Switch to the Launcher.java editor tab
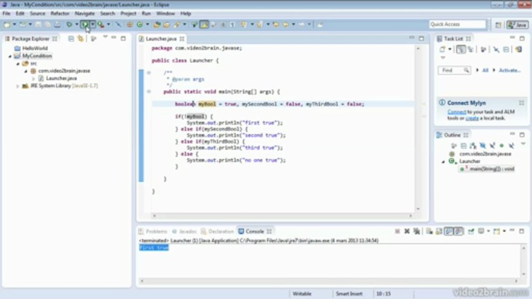532x299 pixels. click(x=161, y=39)
